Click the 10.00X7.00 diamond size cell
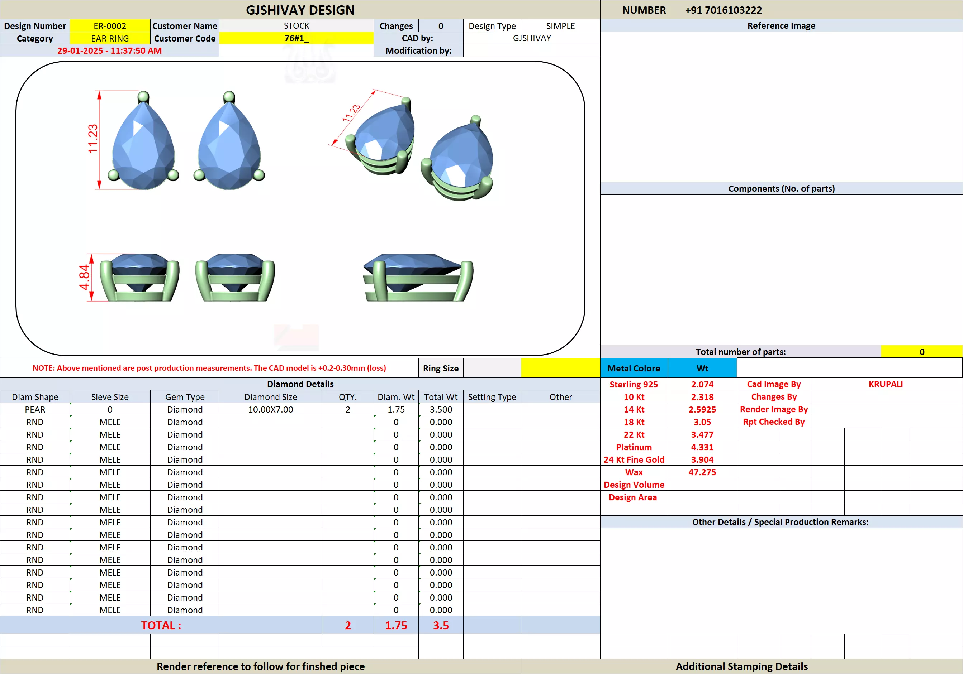963x674 pixels. tap(270, 409)
